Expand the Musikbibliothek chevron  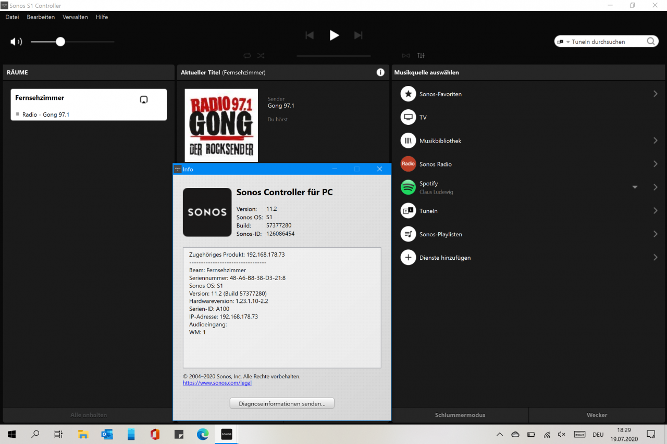pos(656,141)
